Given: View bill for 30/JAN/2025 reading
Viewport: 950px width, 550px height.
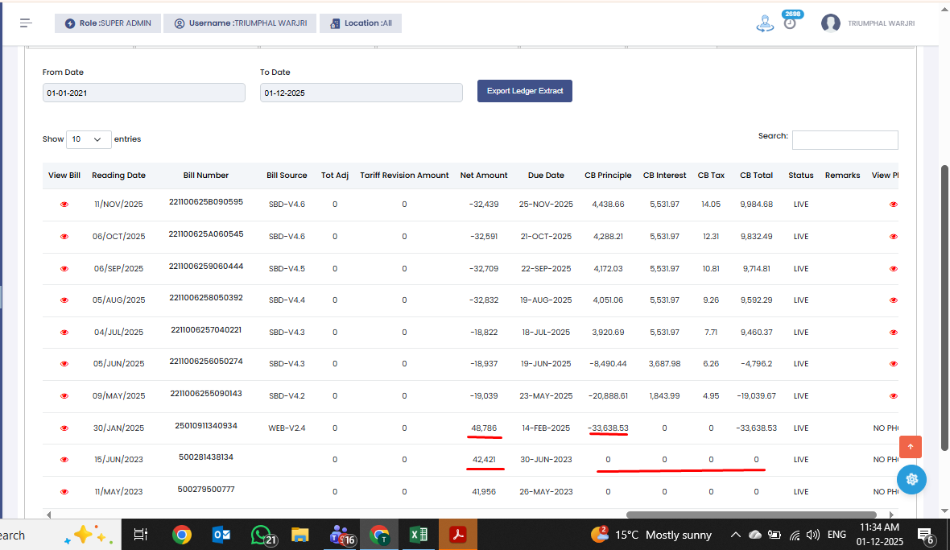Looking at the screenshot, I should (x=64, y=428).
